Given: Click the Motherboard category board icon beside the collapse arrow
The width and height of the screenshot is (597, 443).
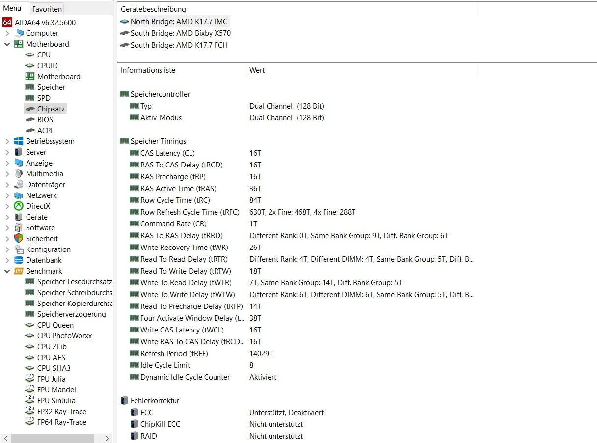Looking at the screenshot, I should coord(19,44).
